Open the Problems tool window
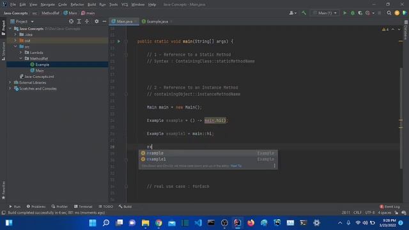Viewport: 409px width, 230px height. pyautogui.click(x=36, y=206)
